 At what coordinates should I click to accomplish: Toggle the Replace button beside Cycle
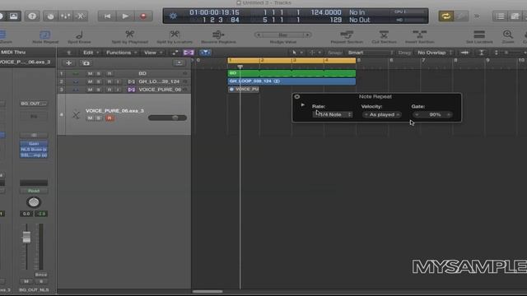coord(461,16)
